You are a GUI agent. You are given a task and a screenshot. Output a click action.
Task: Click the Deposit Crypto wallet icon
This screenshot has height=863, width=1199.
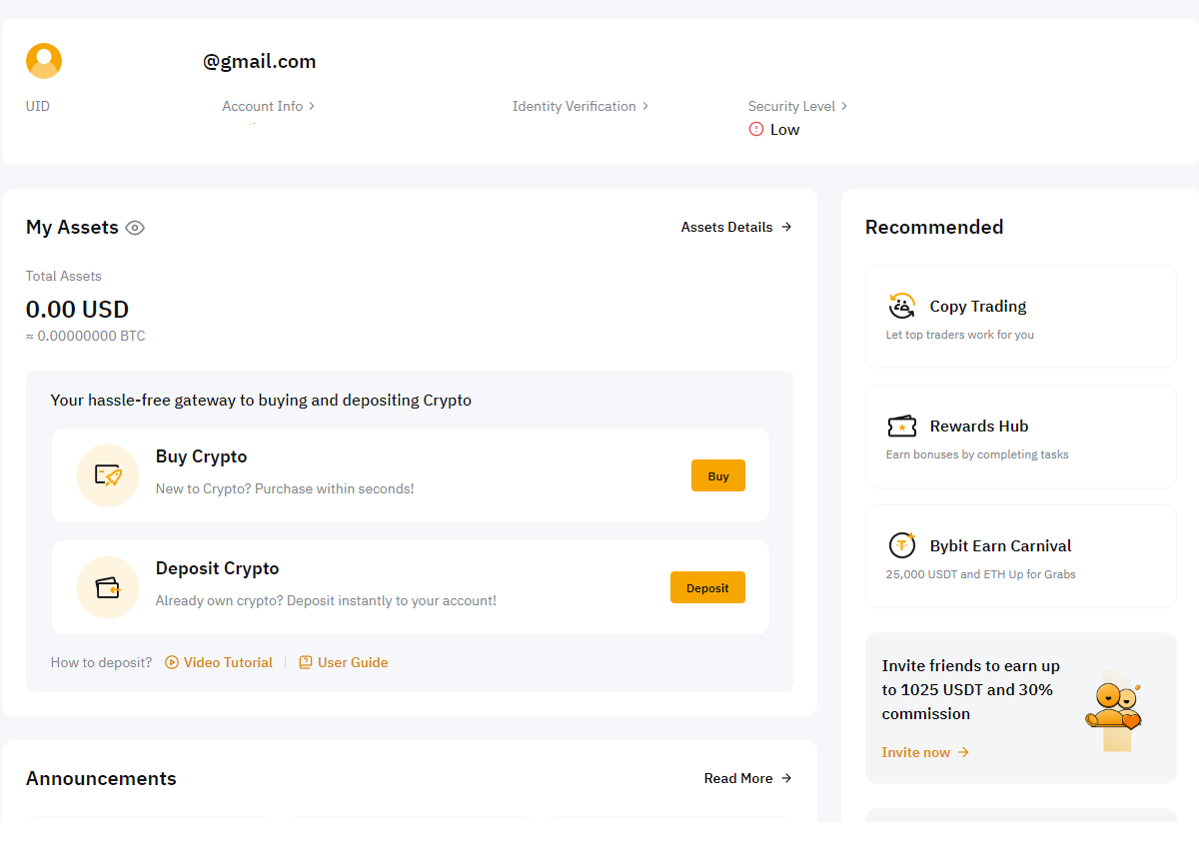coord(108,587)
